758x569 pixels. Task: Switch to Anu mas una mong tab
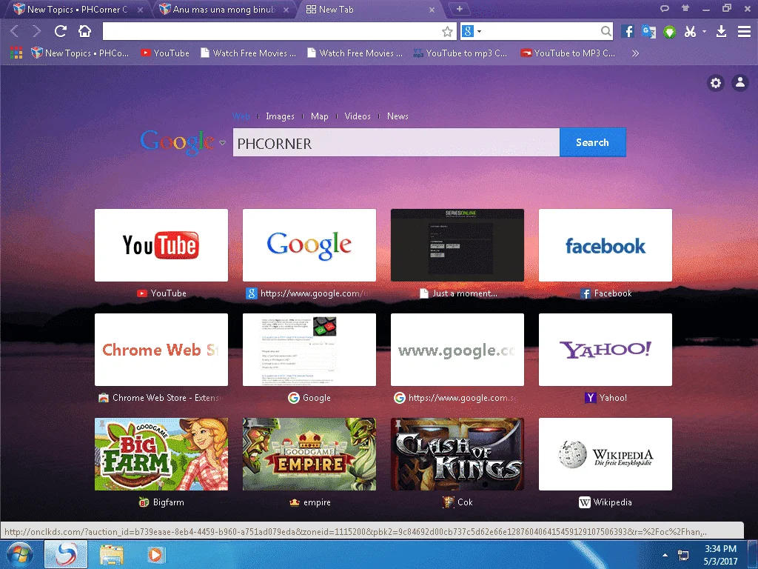[224, 9]
